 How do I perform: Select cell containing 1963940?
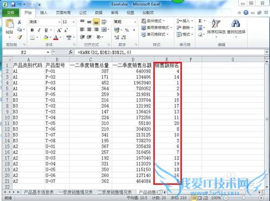click(x=133, y=83)
